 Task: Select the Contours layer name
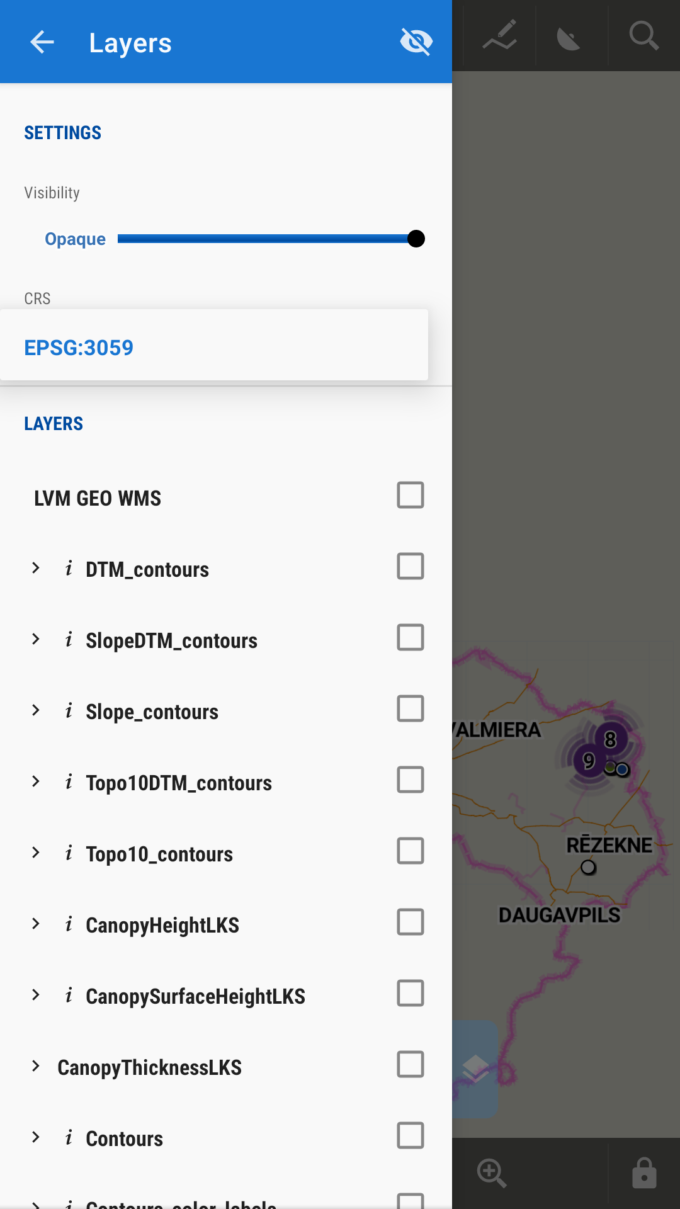[125, 1138]
